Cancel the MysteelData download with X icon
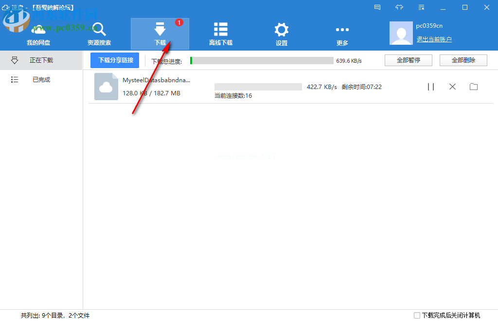 [452, 87]
